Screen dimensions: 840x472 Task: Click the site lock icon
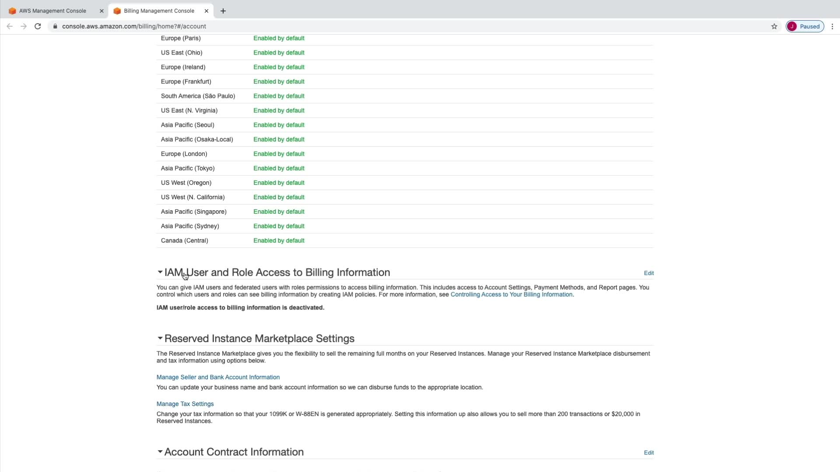(55, 26)
